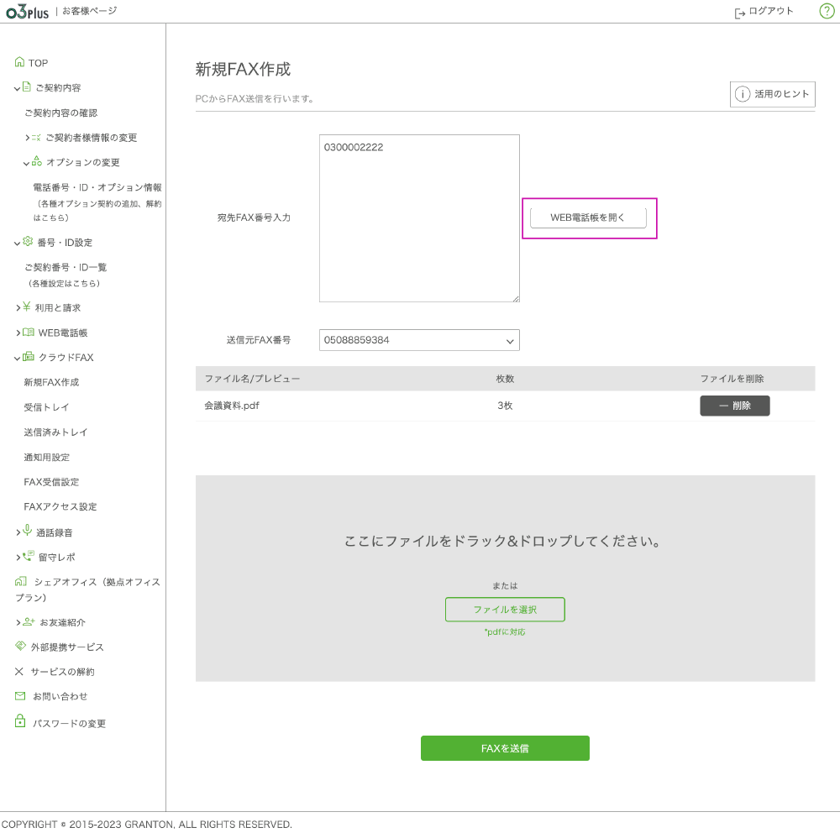Click the FAXを送信 button
840x833 pixels.
click(x=505, y=748)
